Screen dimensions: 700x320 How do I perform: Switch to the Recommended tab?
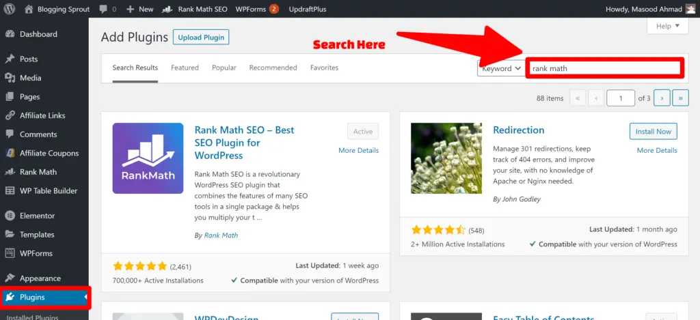click(x=273, y=68)
